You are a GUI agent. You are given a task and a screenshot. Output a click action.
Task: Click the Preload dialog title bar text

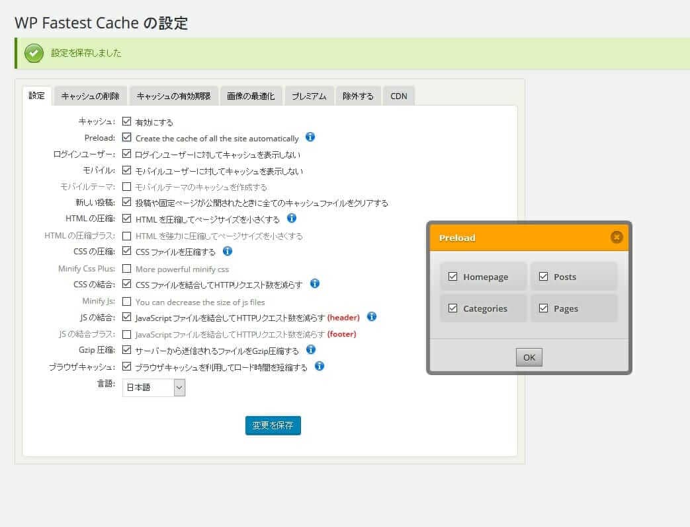(x=457, y=238)
